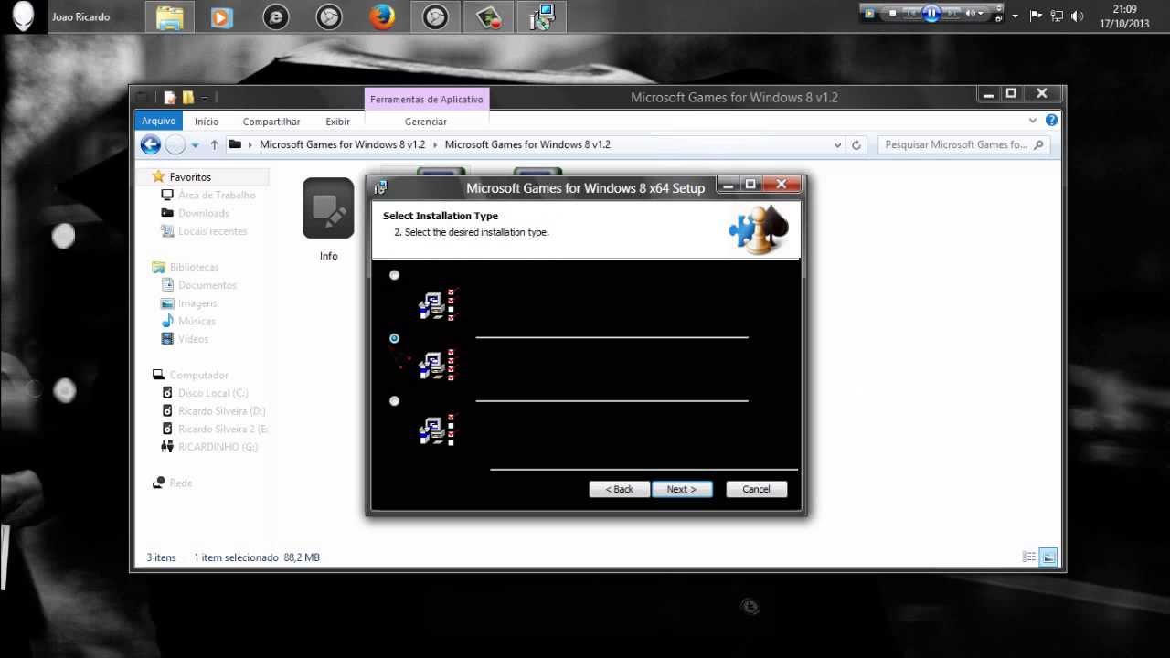The height and width of the screenshot is (658, 1170).
Task: Open the system volume tray icon
Action: tap(1078, 16)
